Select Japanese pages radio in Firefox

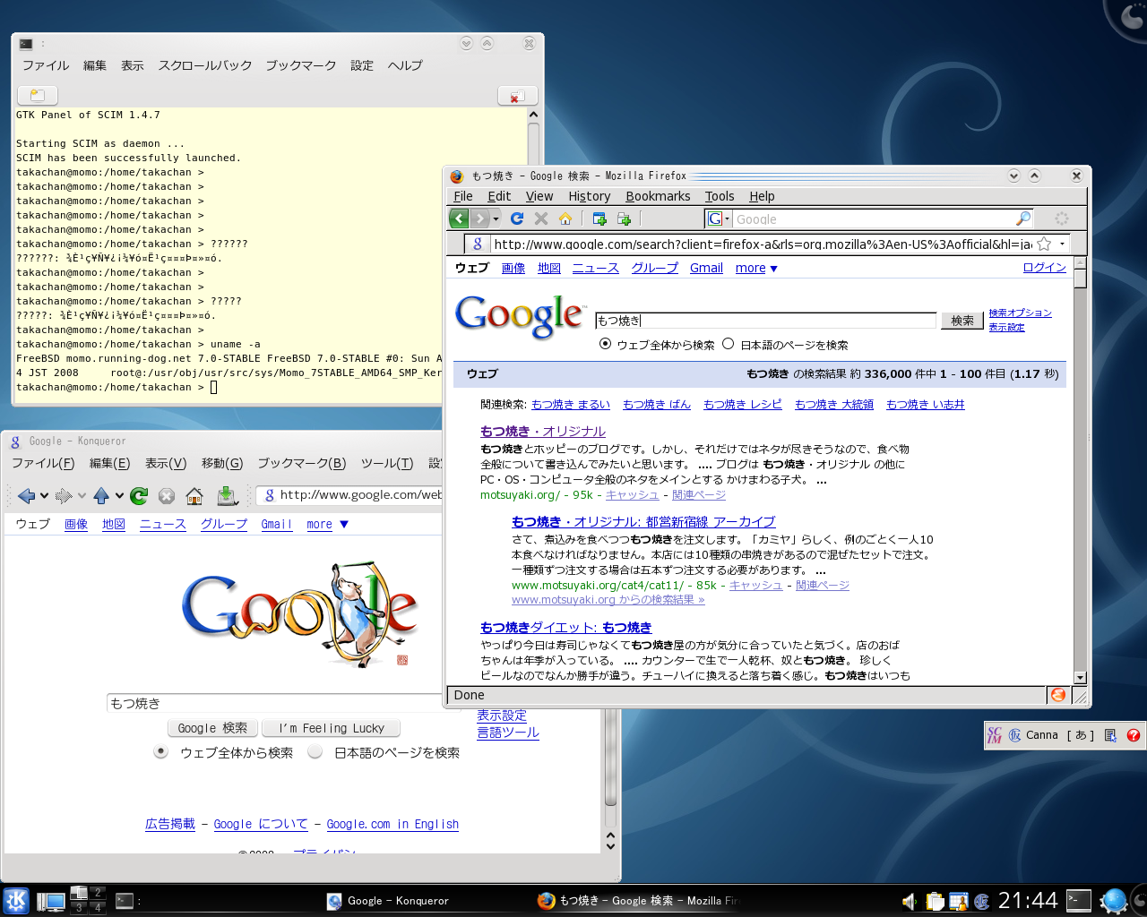[x=728, y=344]
